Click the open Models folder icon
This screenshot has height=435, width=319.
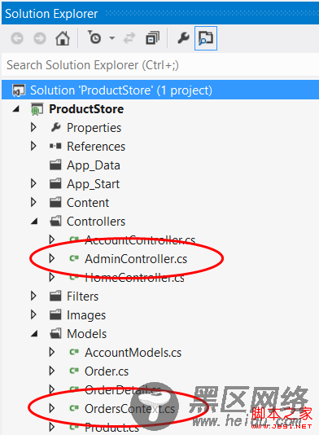point(55,334)
